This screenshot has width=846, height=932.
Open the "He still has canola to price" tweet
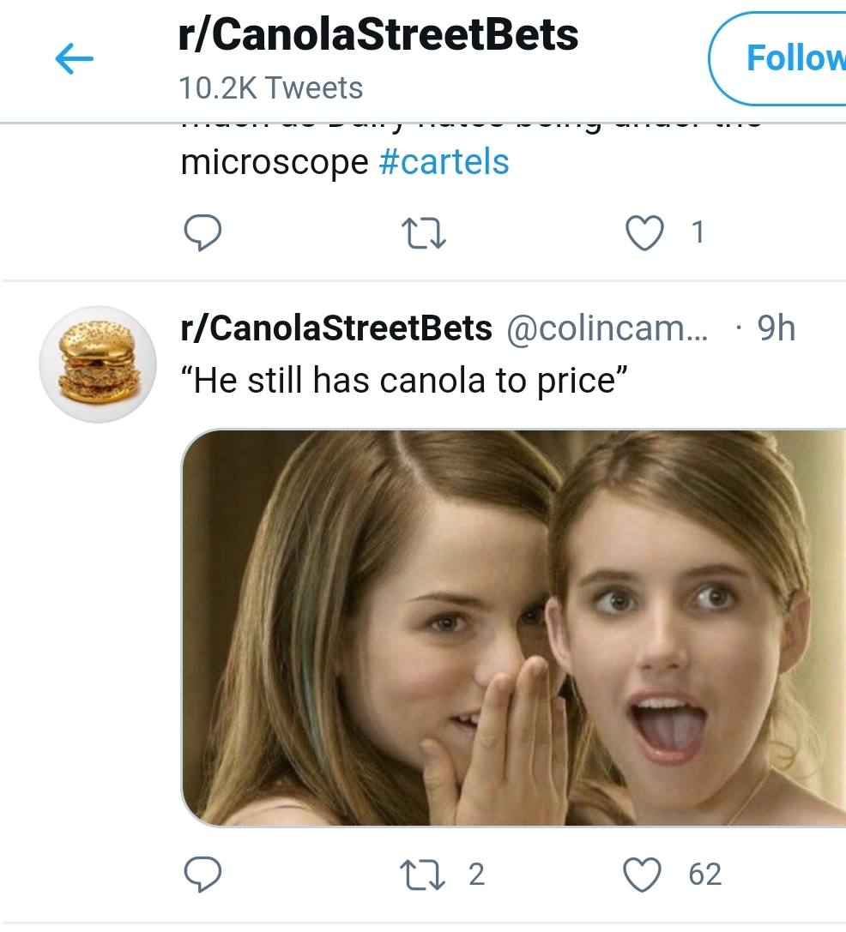(x=404, y=380)
